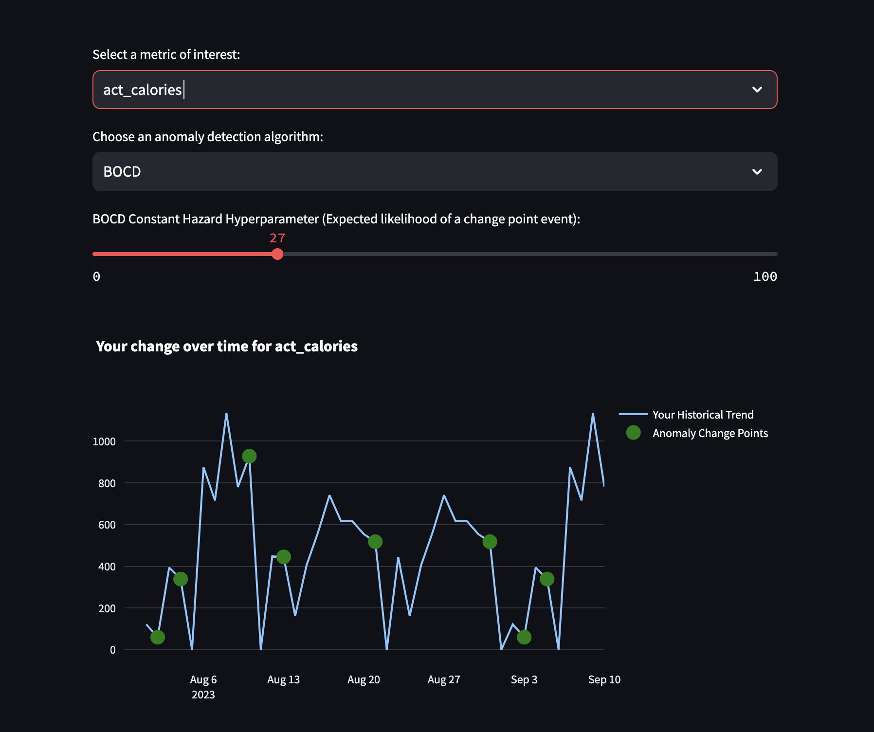874x732 pixels.
Task: Click the chart title 'Your change over time for act_calories'
Action: click(227, 346)
